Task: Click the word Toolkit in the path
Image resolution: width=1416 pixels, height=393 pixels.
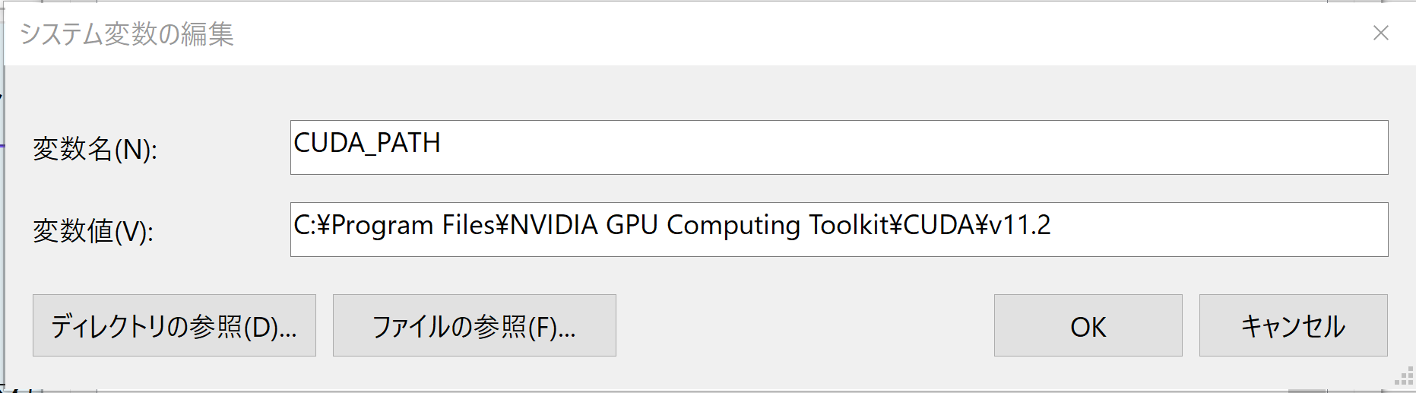Action: click(848, 225)
